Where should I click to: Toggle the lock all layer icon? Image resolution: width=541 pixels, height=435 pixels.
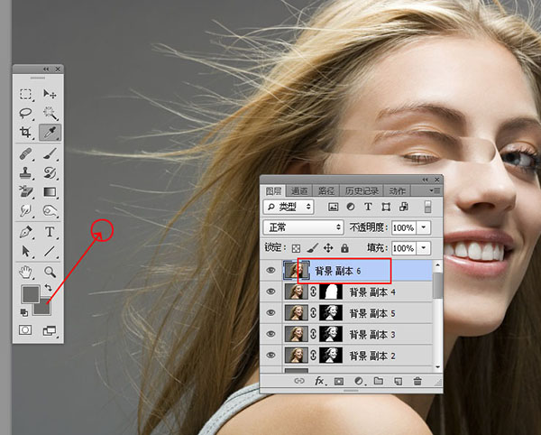pos(345,247)
